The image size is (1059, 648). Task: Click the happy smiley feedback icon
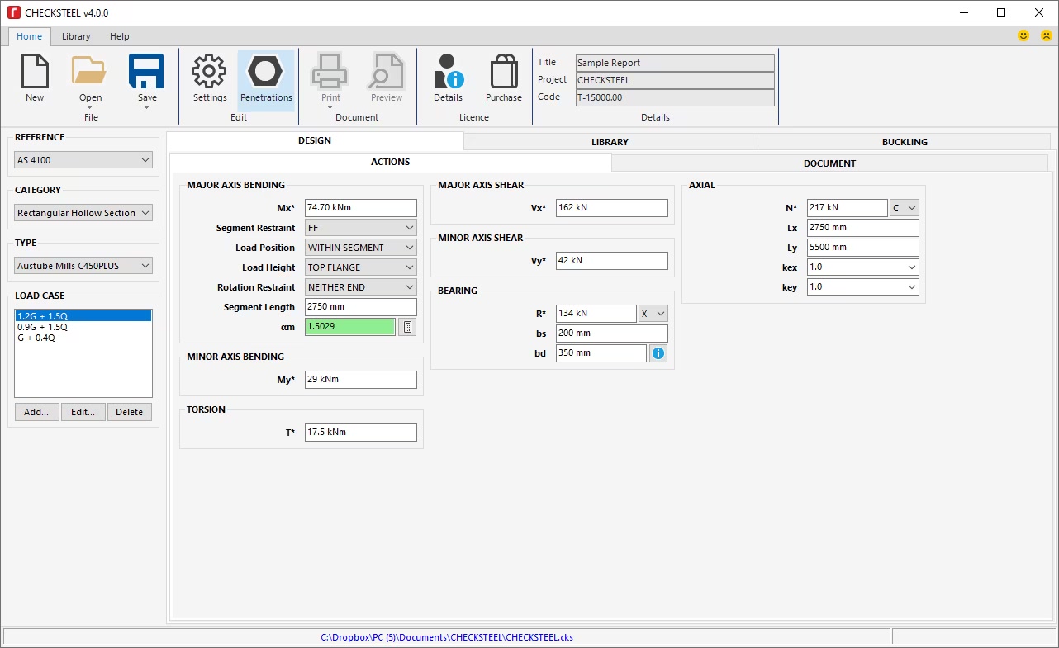point(1023,36)
